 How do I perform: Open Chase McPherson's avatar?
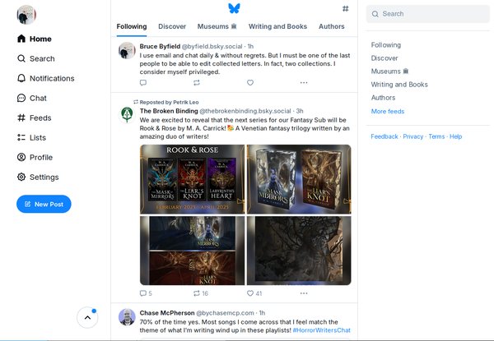(x=127, y=317)
